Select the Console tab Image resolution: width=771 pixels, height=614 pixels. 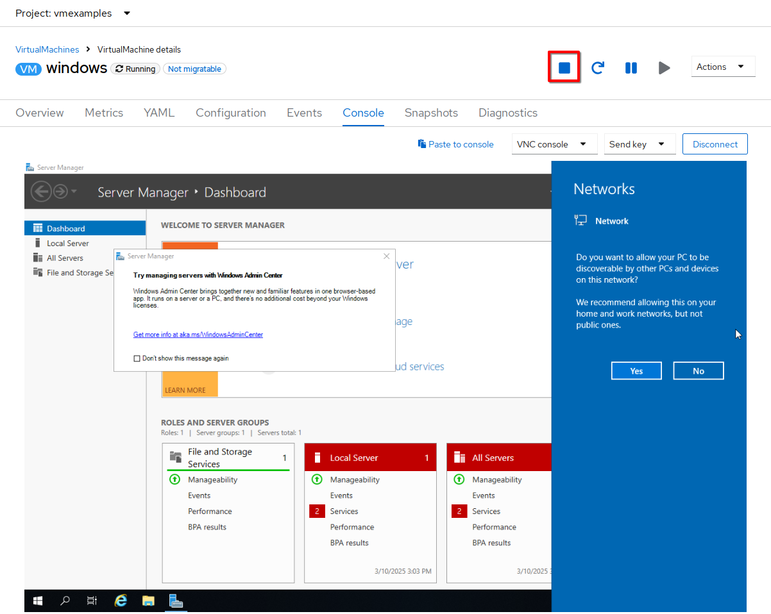363,113
